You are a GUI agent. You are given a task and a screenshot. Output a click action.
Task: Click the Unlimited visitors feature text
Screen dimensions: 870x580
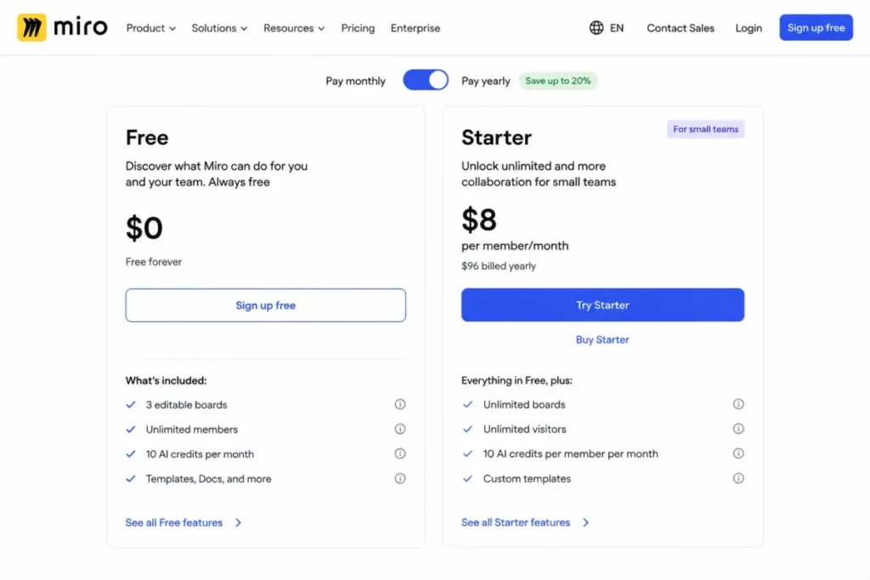(525, 429)
